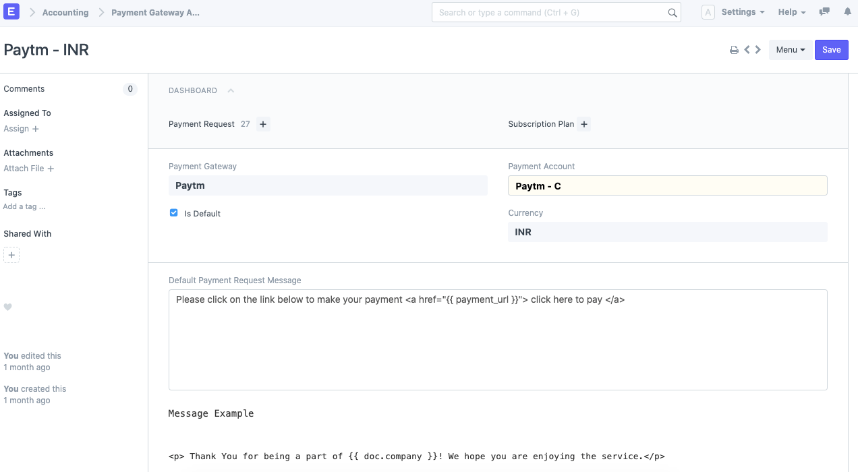The image size is (858, 472).
Task: Click the print icon near Menu
Action: 734,49
